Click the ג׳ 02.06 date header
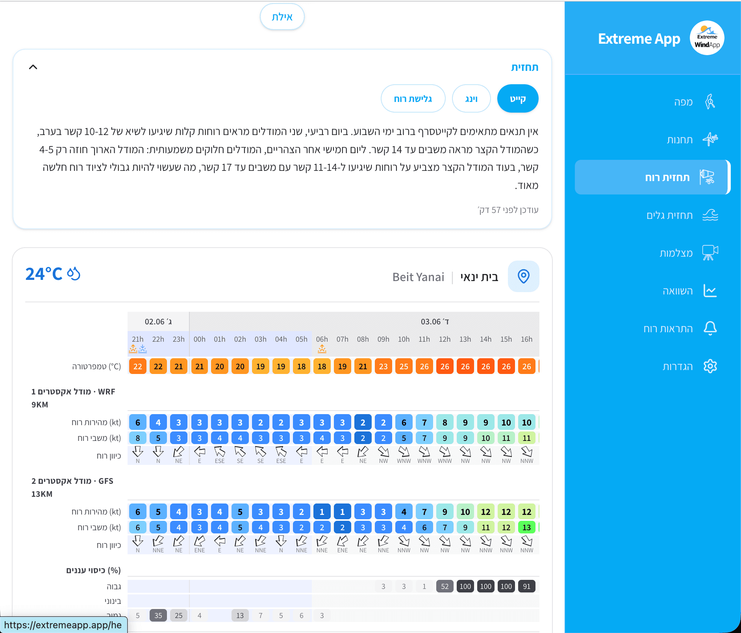Viewport: 741px width, 633px height. pyautogui.click(x=158, y=322)
